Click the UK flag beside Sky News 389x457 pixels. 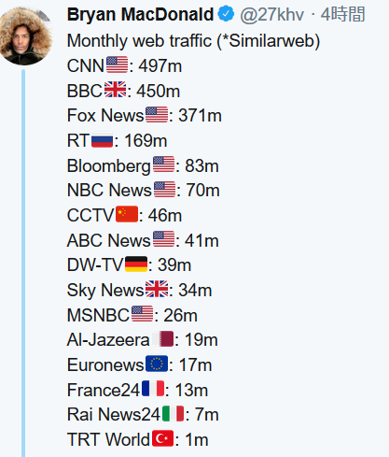pos(157,289)
